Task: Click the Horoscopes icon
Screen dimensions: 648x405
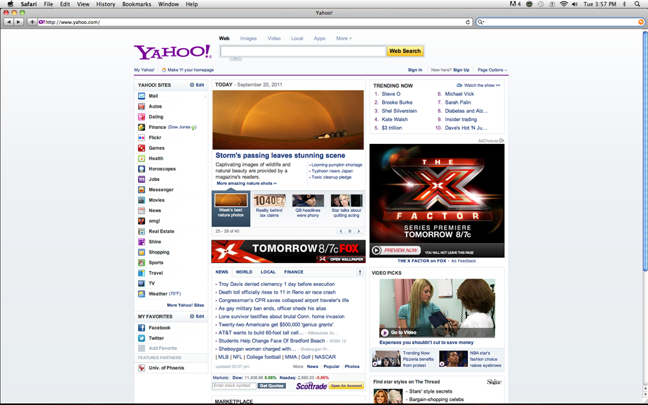Action: (x=141, y=168)
